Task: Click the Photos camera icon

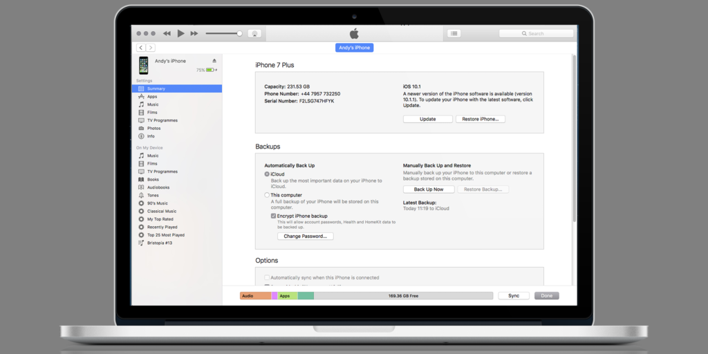Action: coord(141,128)
